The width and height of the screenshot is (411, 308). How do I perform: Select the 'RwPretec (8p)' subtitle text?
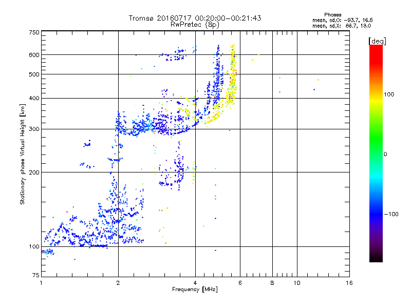click(195, 25)
